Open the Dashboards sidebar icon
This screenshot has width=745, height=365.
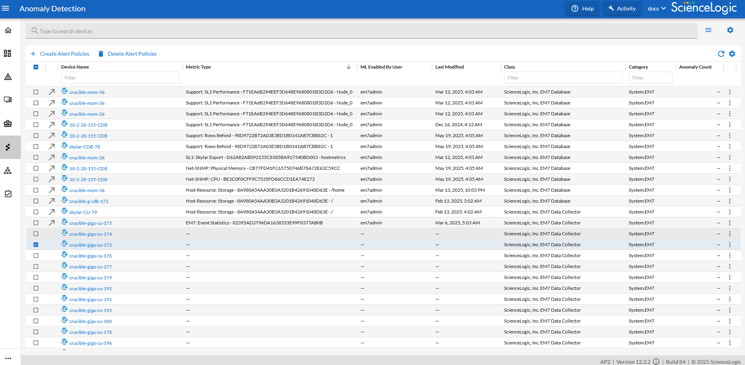[x=8, y=53]
